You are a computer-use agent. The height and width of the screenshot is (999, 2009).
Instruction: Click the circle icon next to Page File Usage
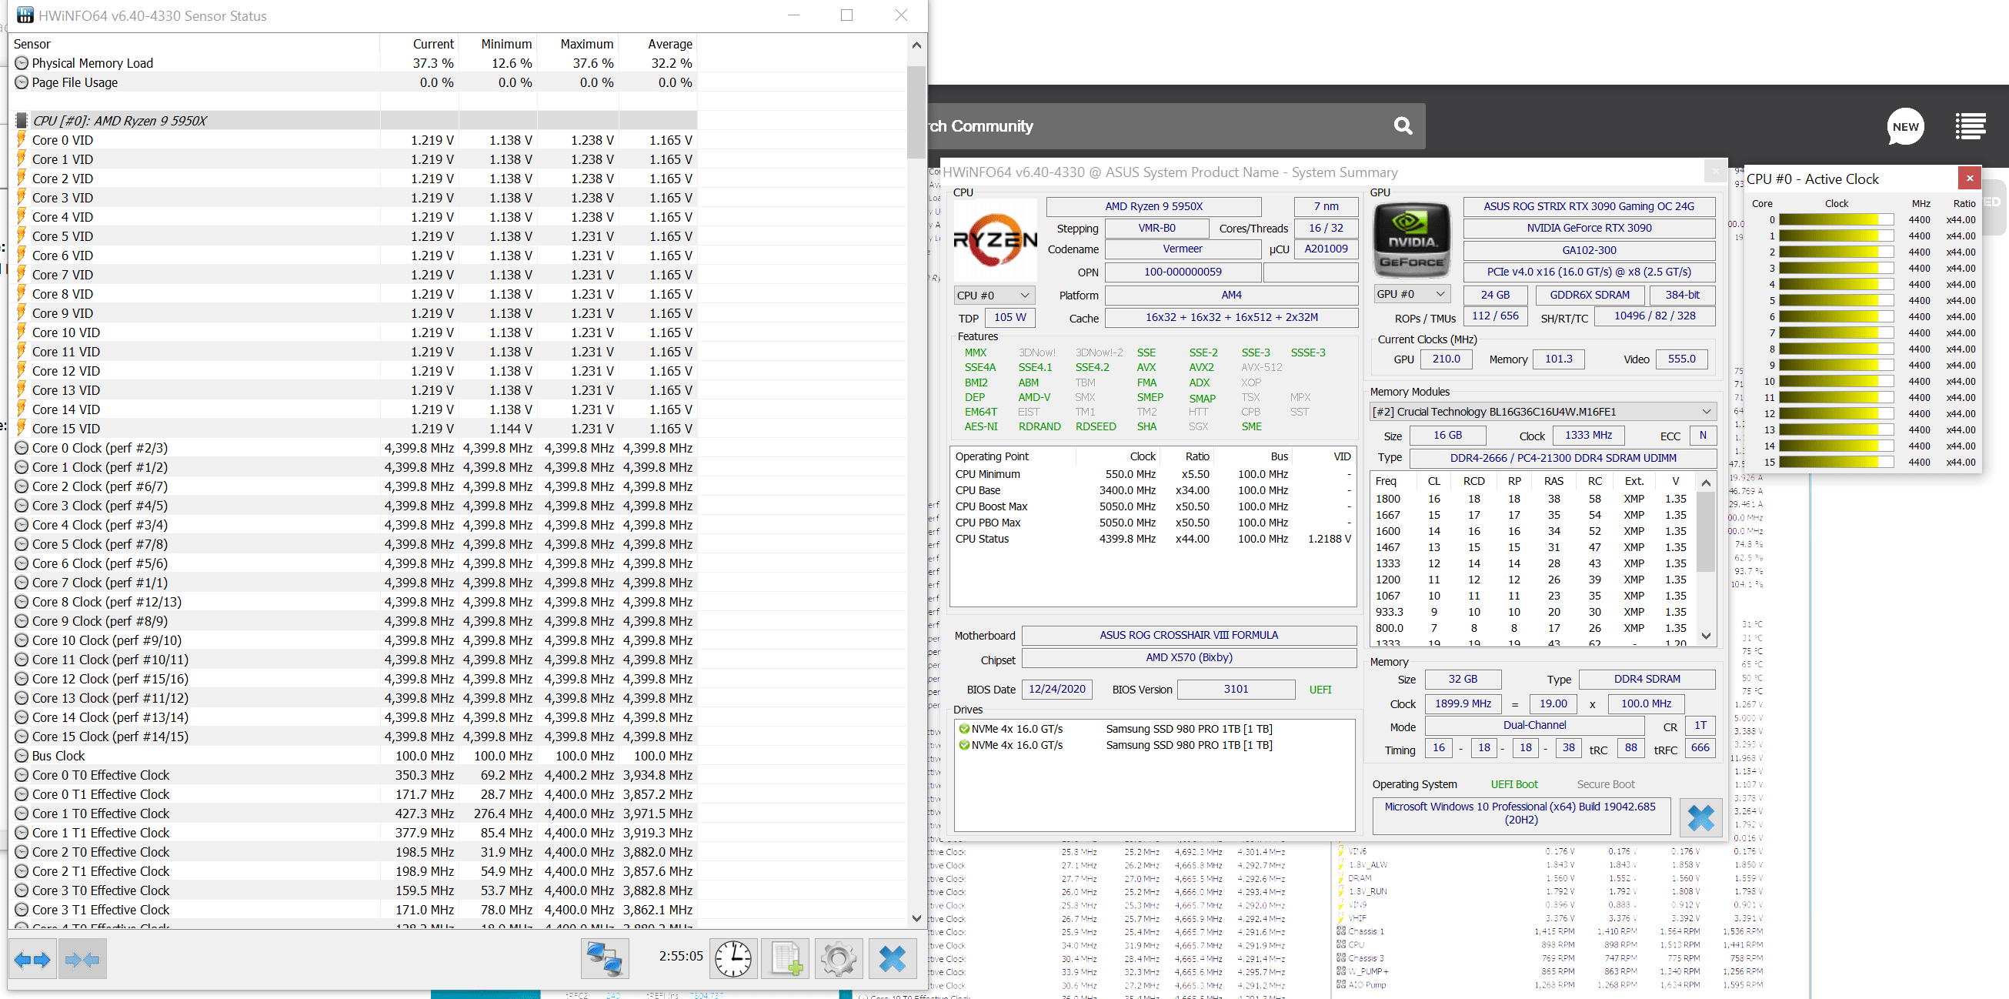[x=22, y=82]
